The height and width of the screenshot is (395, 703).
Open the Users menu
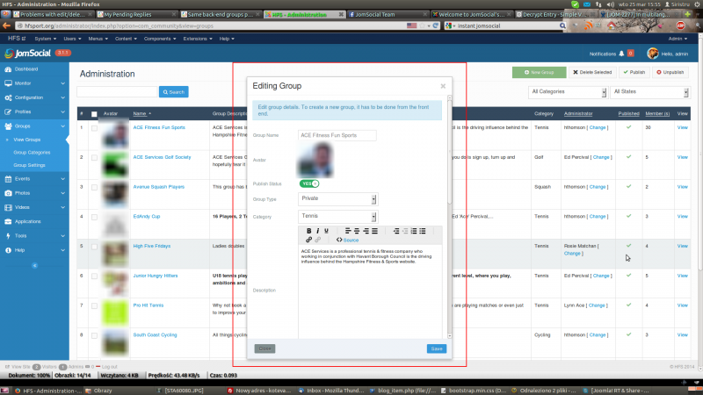point(72,39)
